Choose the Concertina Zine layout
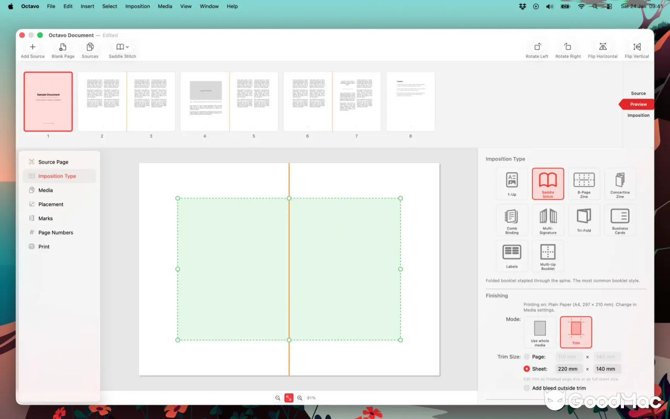The image size is (670, 419). coord(620,183)
